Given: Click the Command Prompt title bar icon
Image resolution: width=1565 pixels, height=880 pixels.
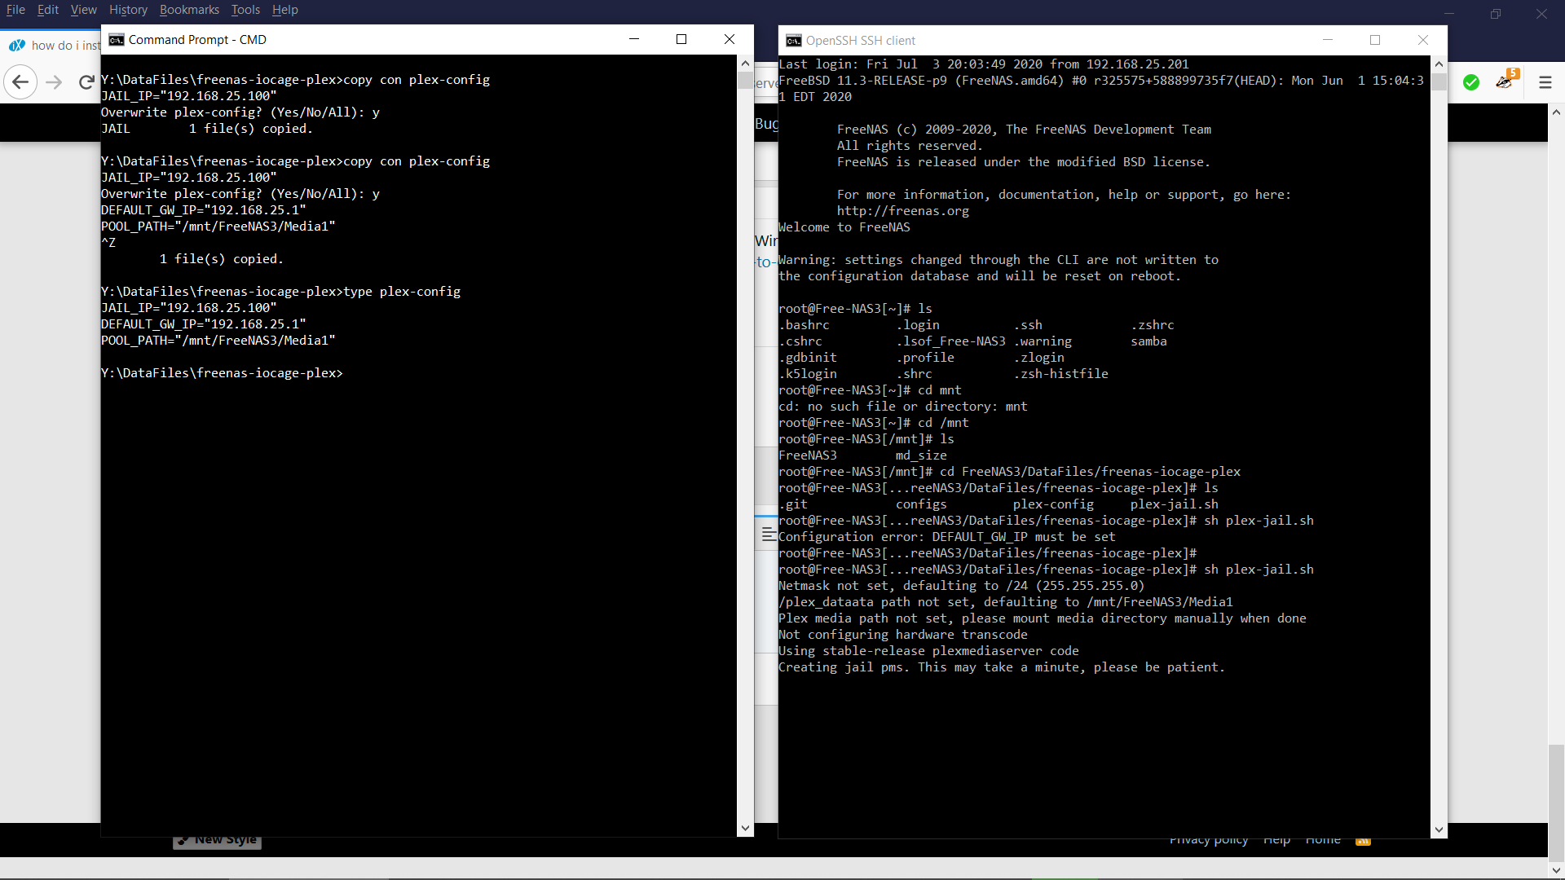Looking at the screenshot, I should tap(117, 40).
